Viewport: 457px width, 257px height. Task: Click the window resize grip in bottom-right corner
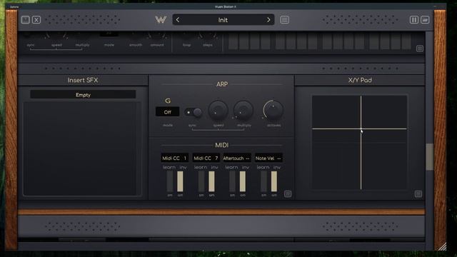(x=442, y=246)
